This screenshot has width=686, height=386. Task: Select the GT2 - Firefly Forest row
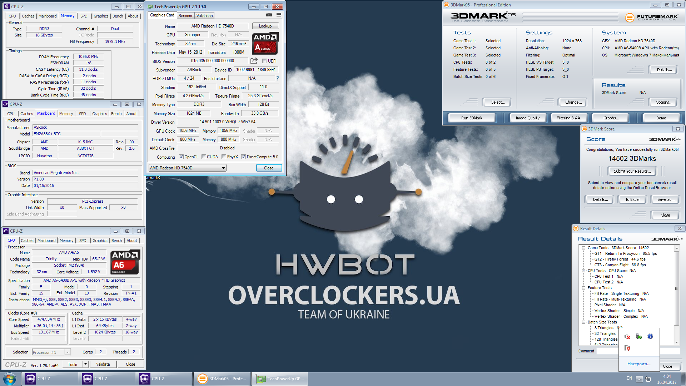(x=620, y=259)
